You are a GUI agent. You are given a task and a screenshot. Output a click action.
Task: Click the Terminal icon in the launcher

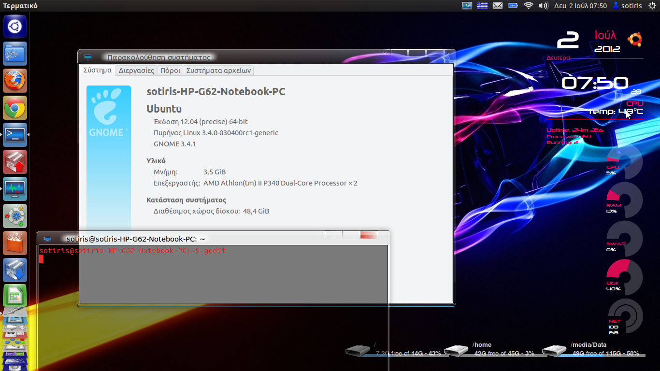click(15, 134)
